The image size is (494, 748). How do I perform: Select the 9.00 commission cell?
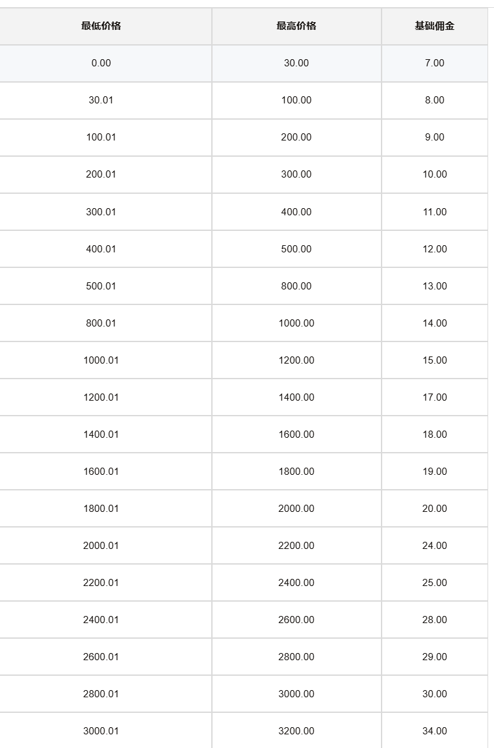click(434, 137)
